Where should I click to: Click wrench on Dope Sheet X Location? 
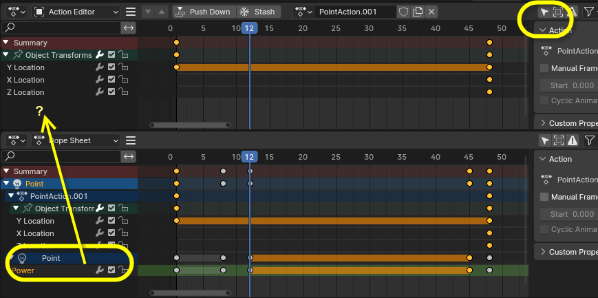(100, 233)
